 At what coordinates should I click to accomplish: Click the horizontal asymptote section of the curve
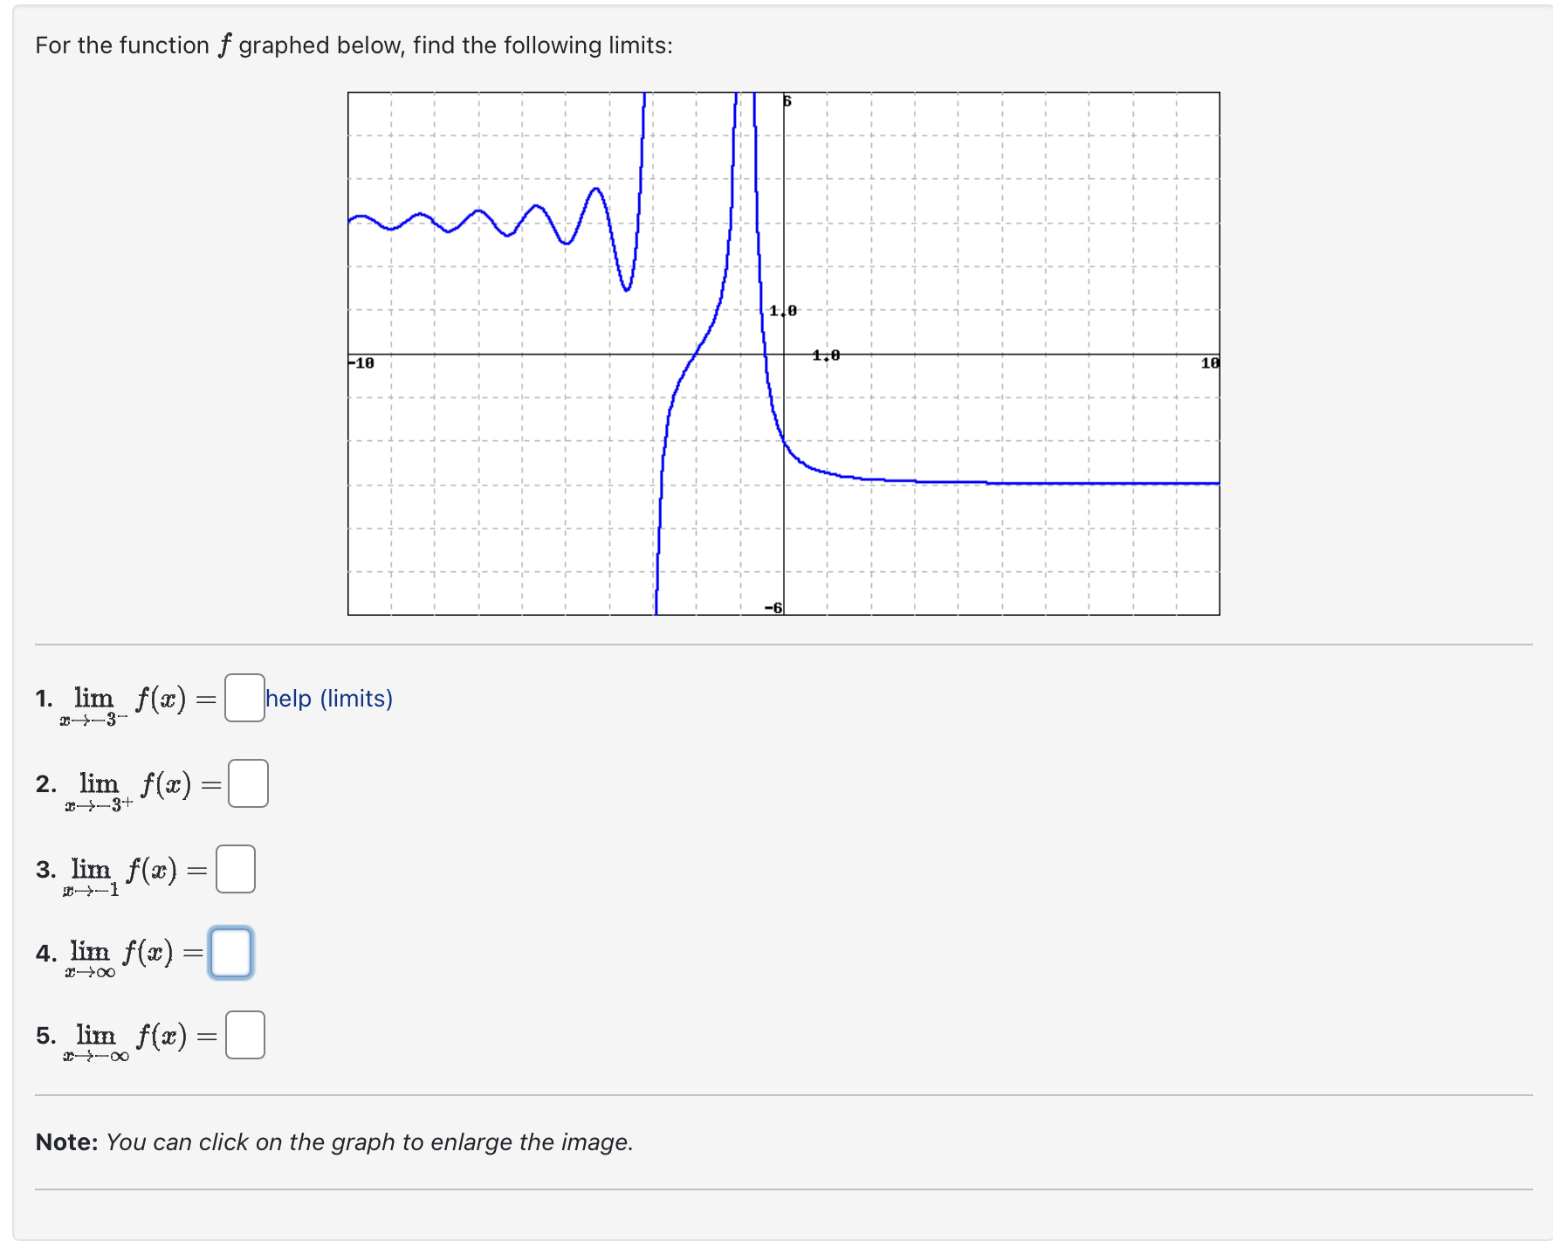tap(1048, 482)
